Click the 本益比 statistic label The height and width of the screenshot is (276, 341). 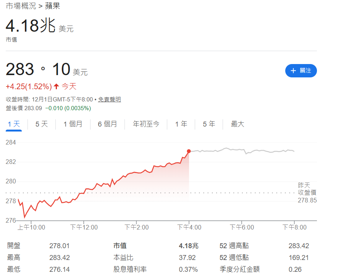tap(123, 258)
